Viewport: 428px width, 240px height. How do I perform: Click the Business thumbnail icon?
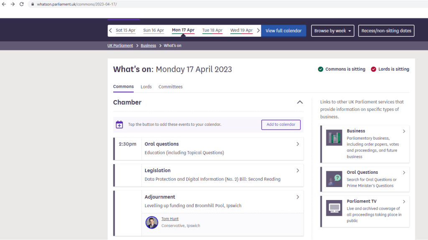[x=334, y=138]
